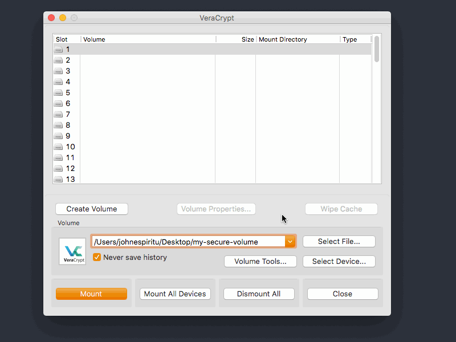Screen dimensions: 456x342
Task: Dismount all mounted volumes
Action: [x=259, y=294]
